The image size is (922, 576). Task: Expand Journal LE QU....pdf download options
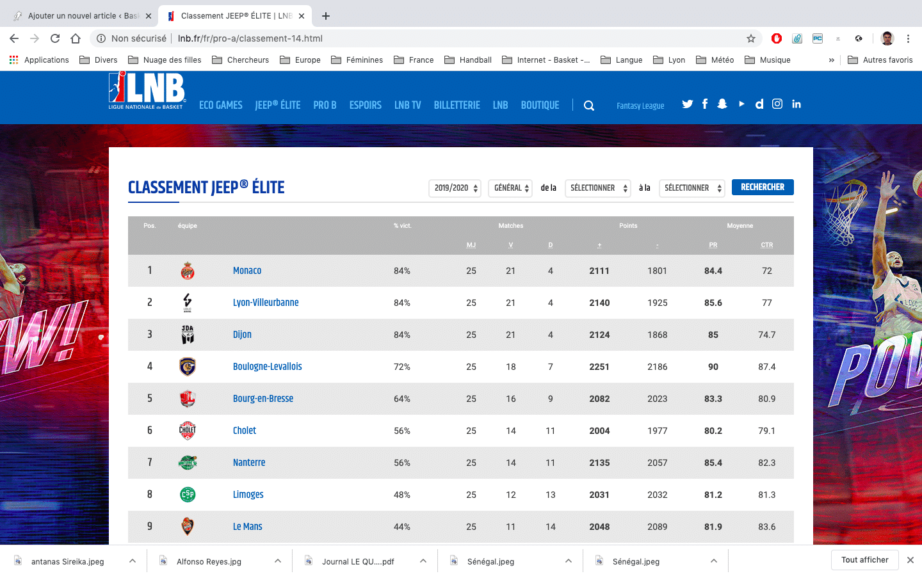[x=423, y=561]
